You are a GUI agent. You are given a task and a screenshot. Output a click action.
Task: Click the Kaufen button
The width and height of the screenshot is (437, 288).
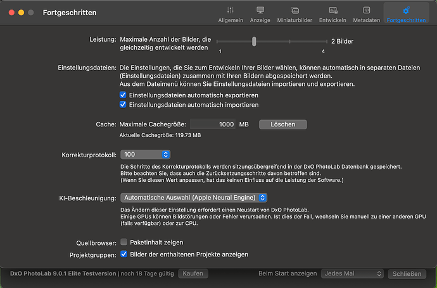pos(194,273)
